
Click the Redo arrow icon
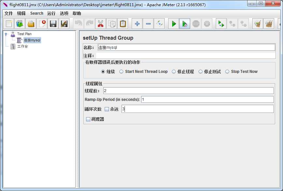tap(90, 24)
